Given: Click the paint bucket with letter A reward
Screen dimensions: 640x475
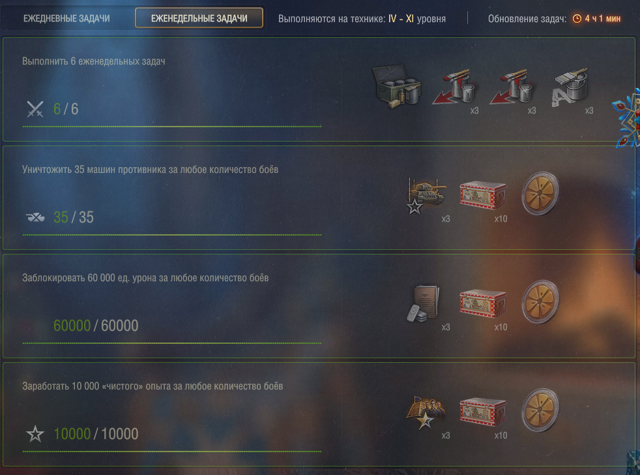Looking at the screenshot, I should (x=570, y=87).
